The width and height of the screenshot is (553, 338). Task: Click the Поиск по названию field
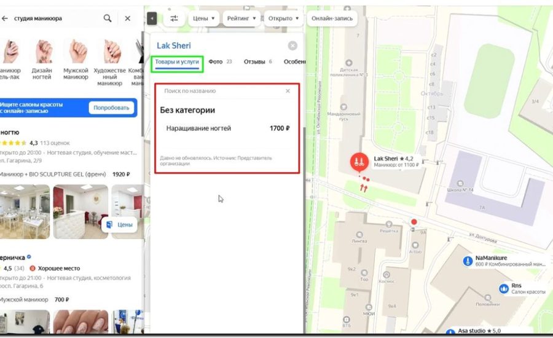221,91
